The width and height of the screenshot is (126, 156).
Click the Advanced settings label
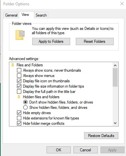tap(24, 59)
